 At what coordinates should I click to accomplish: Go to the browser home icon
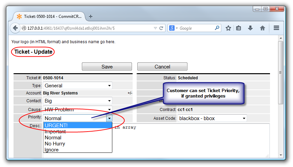262,28
